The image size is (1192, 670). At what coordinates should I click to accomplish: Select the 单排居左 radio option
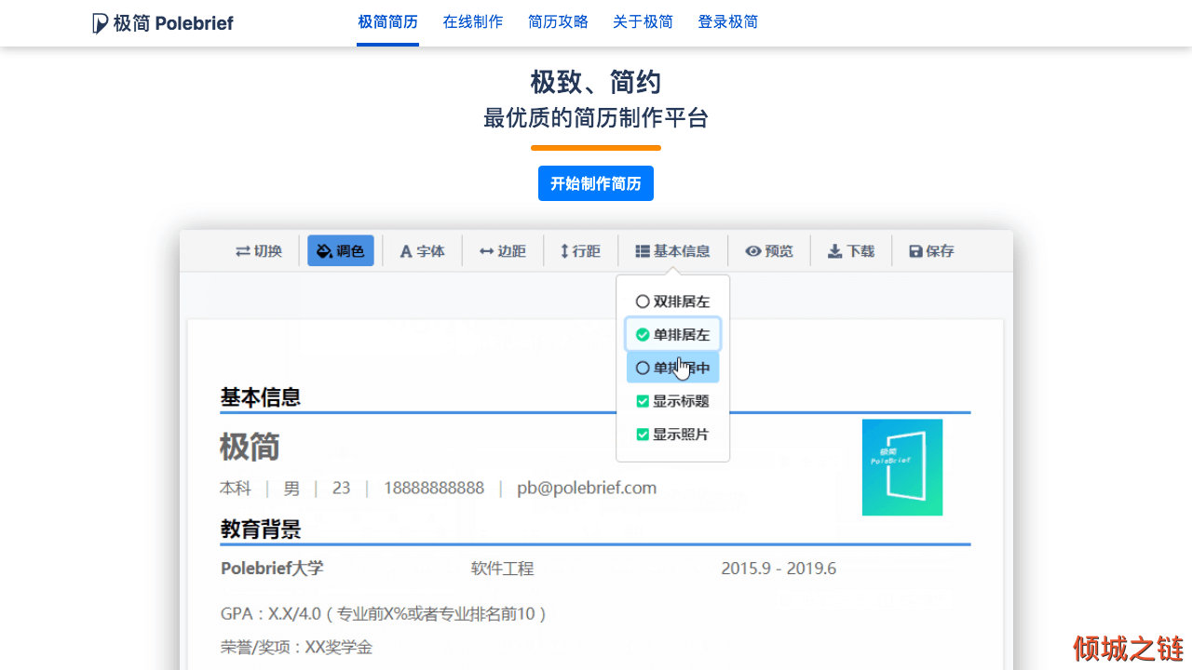pyautogui.click(x=672, y=335)
